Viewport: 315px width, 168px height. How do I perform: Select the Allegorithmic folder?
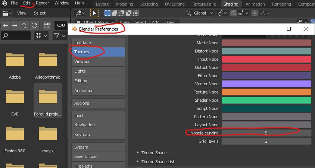(48, 65)
